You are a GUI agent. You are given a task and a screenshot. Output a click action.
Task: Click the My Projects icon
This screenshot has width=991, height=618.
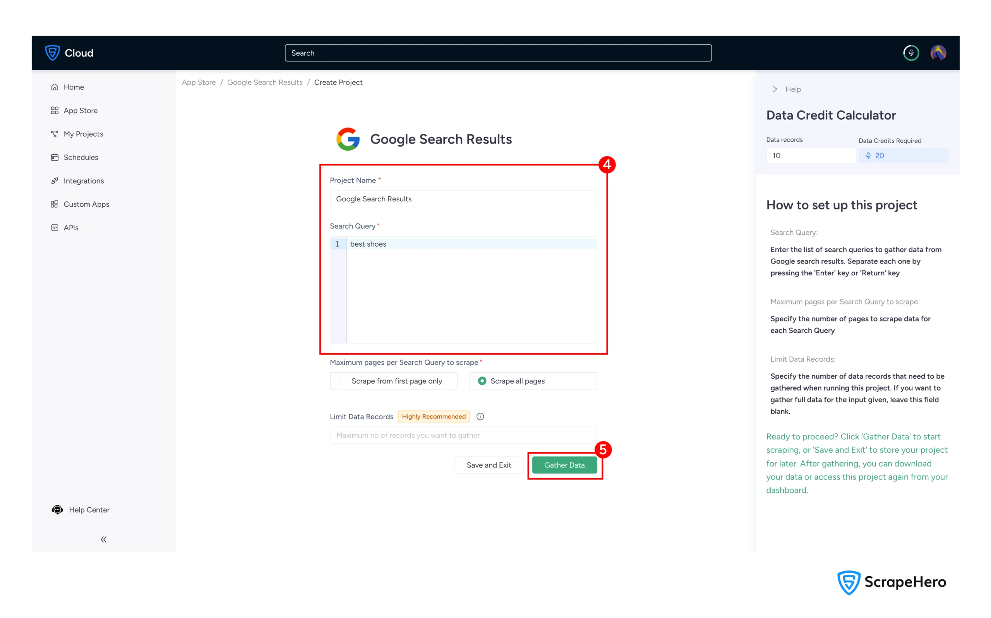point(54,134)
